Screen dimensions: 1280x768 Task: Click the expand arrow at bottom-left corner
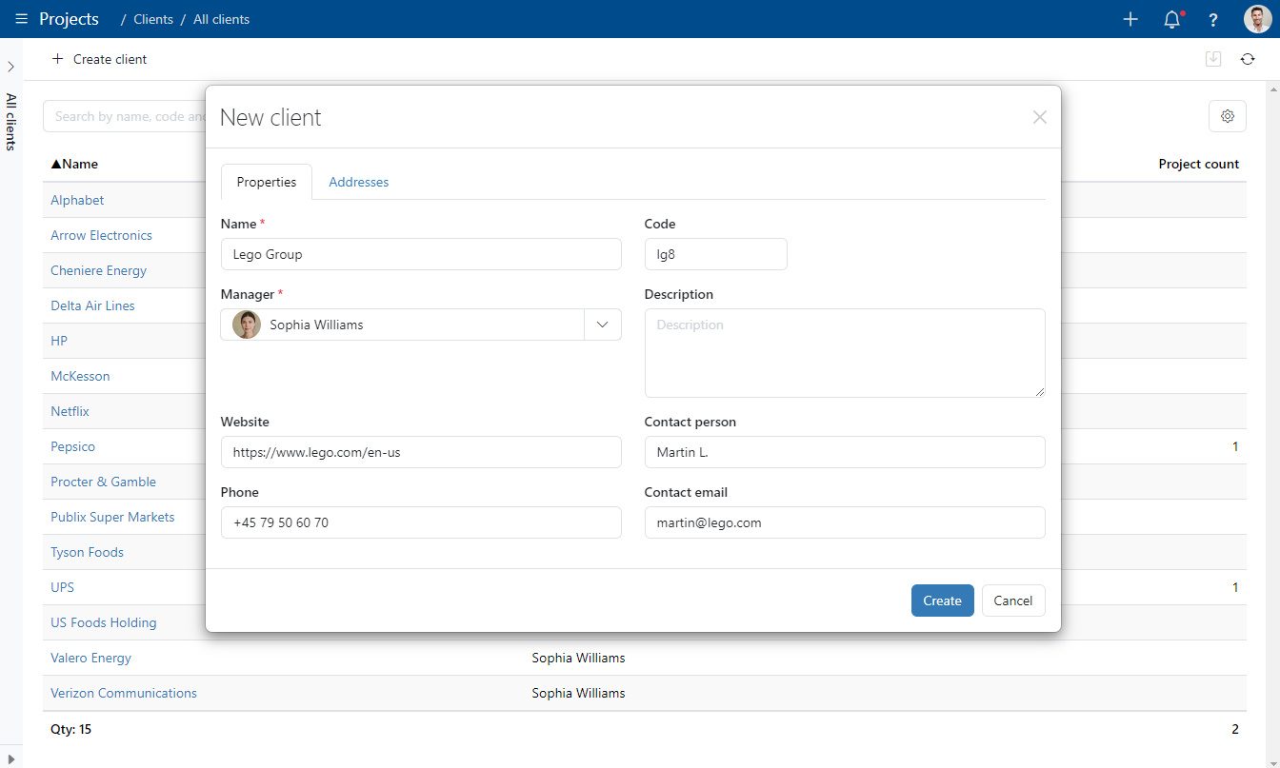(x=10, y=759)
